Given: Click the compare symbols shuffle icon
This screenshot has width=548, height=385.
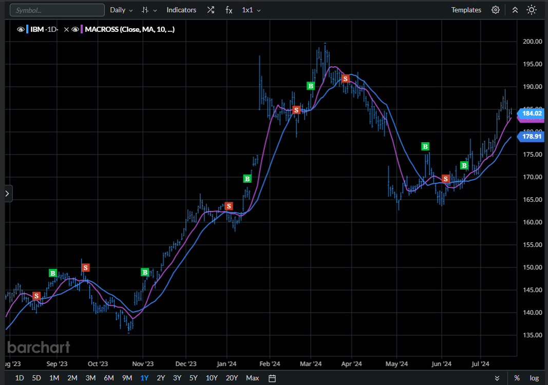Looking at the screenshot, I should 211,10.
